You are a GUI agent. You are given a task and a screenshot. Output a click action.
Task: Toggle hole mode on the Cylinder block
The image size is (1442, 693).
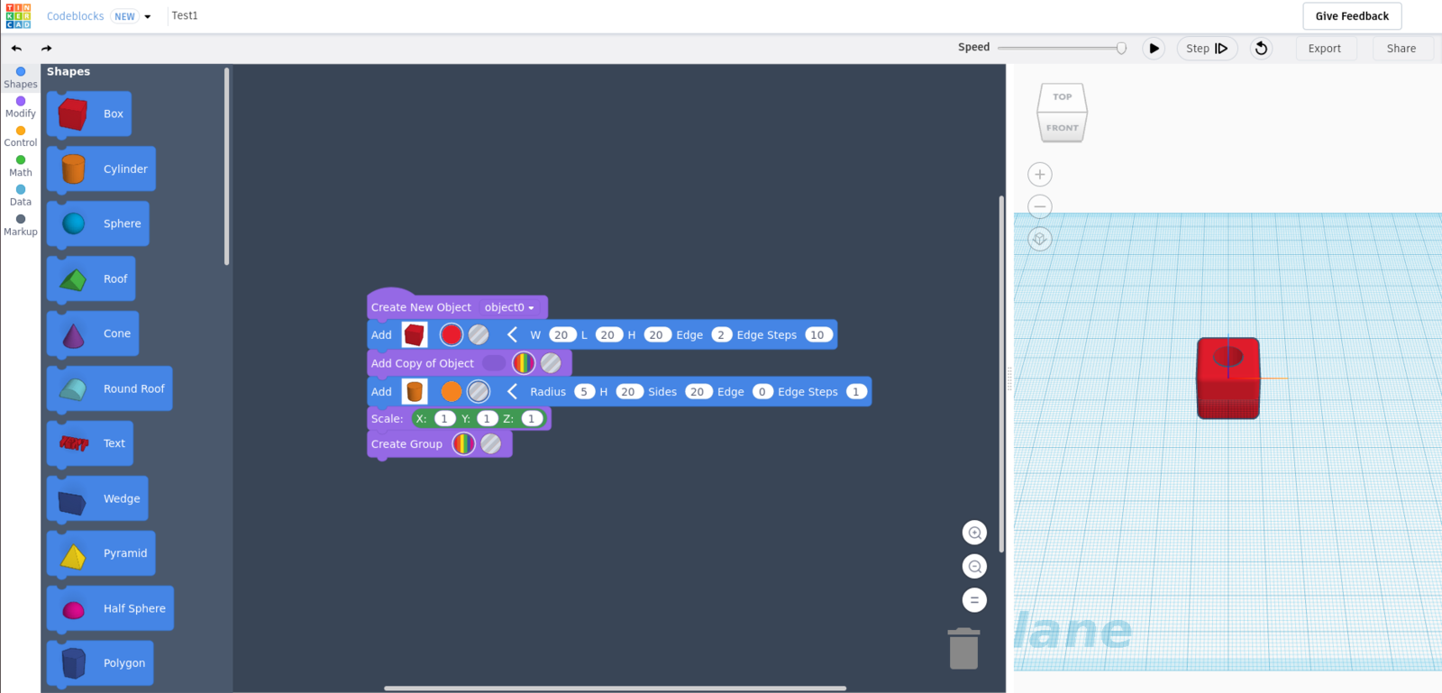point(479,391)
